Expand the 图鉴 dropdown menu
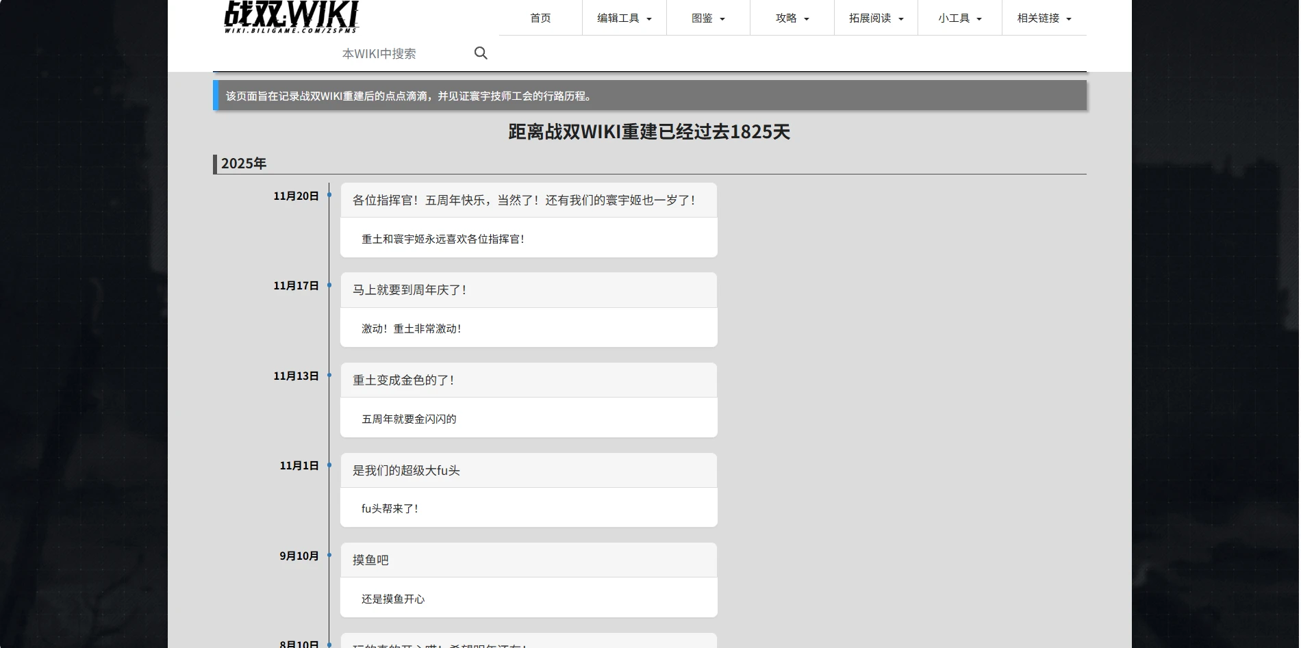The height and width of the screenshot is (648, 1301). click(x=708, y=18)
